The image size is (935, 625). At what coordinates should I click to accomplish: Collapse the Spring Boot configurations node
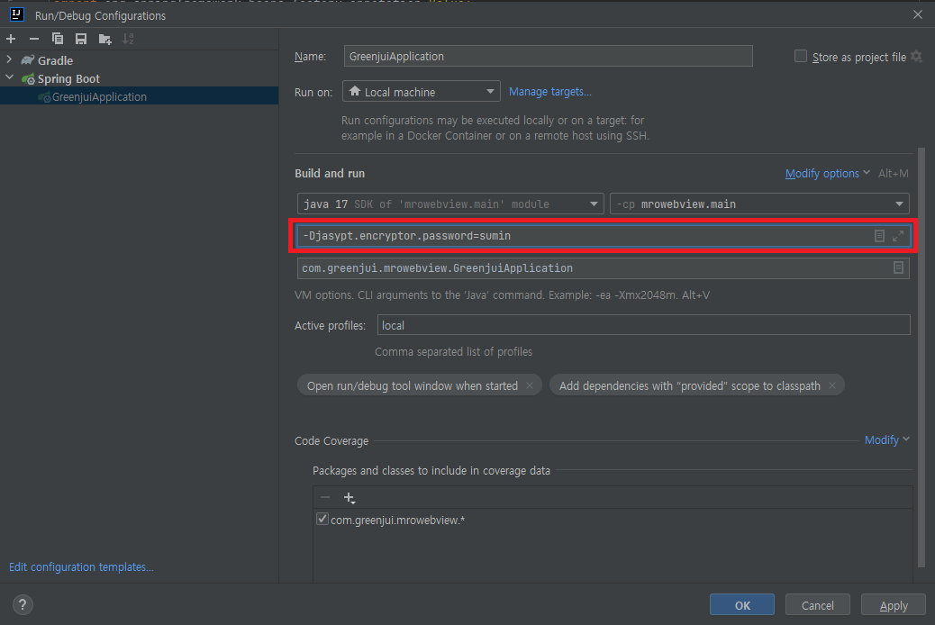(9, 77)
